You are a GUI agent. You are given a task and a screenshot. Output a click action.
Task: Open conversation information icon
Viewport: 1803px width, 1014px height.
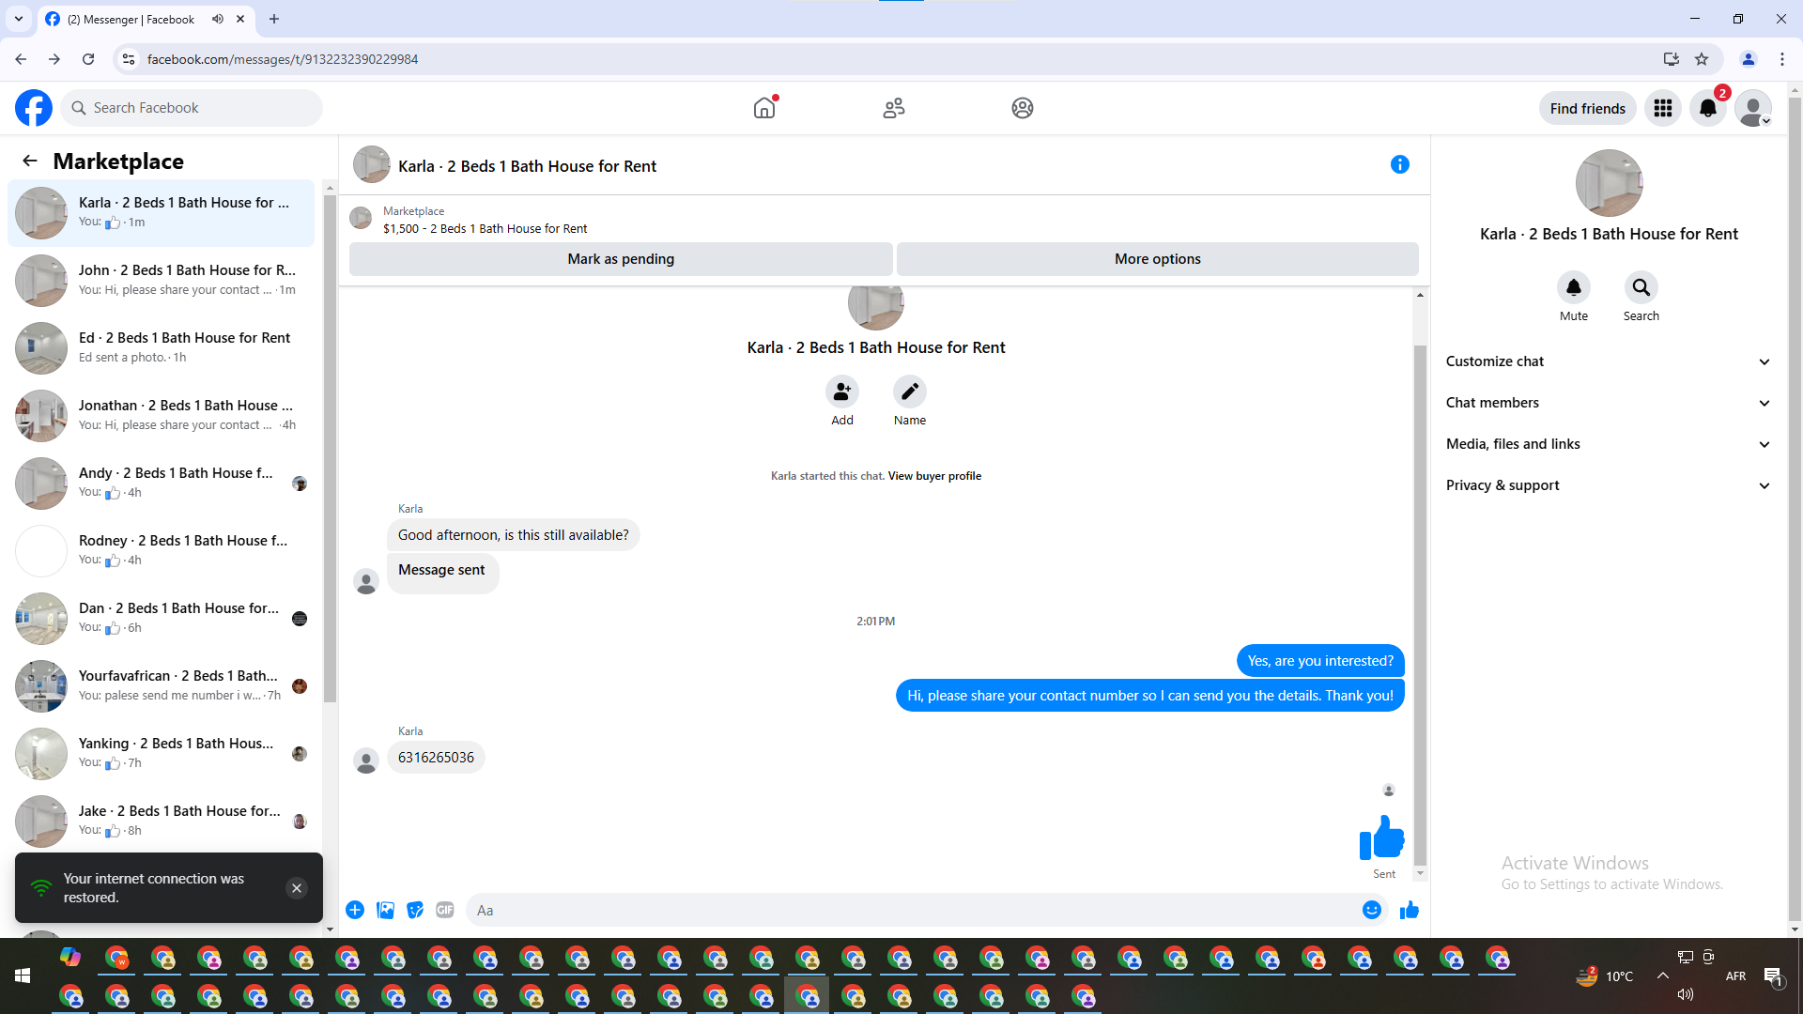click(x=1400, y=164)
